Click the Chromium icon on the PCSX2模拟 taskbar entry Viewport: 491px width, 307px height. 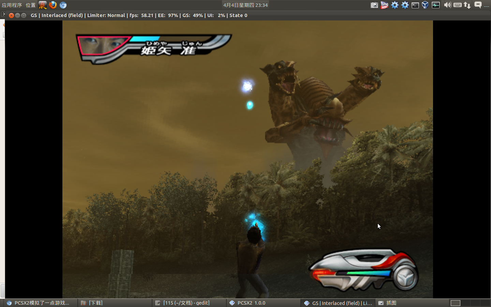pos(9,303)
